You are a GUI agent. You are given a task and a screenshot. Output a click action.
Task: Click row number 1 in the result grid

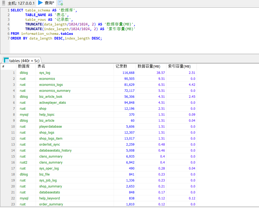pos(8,73)
